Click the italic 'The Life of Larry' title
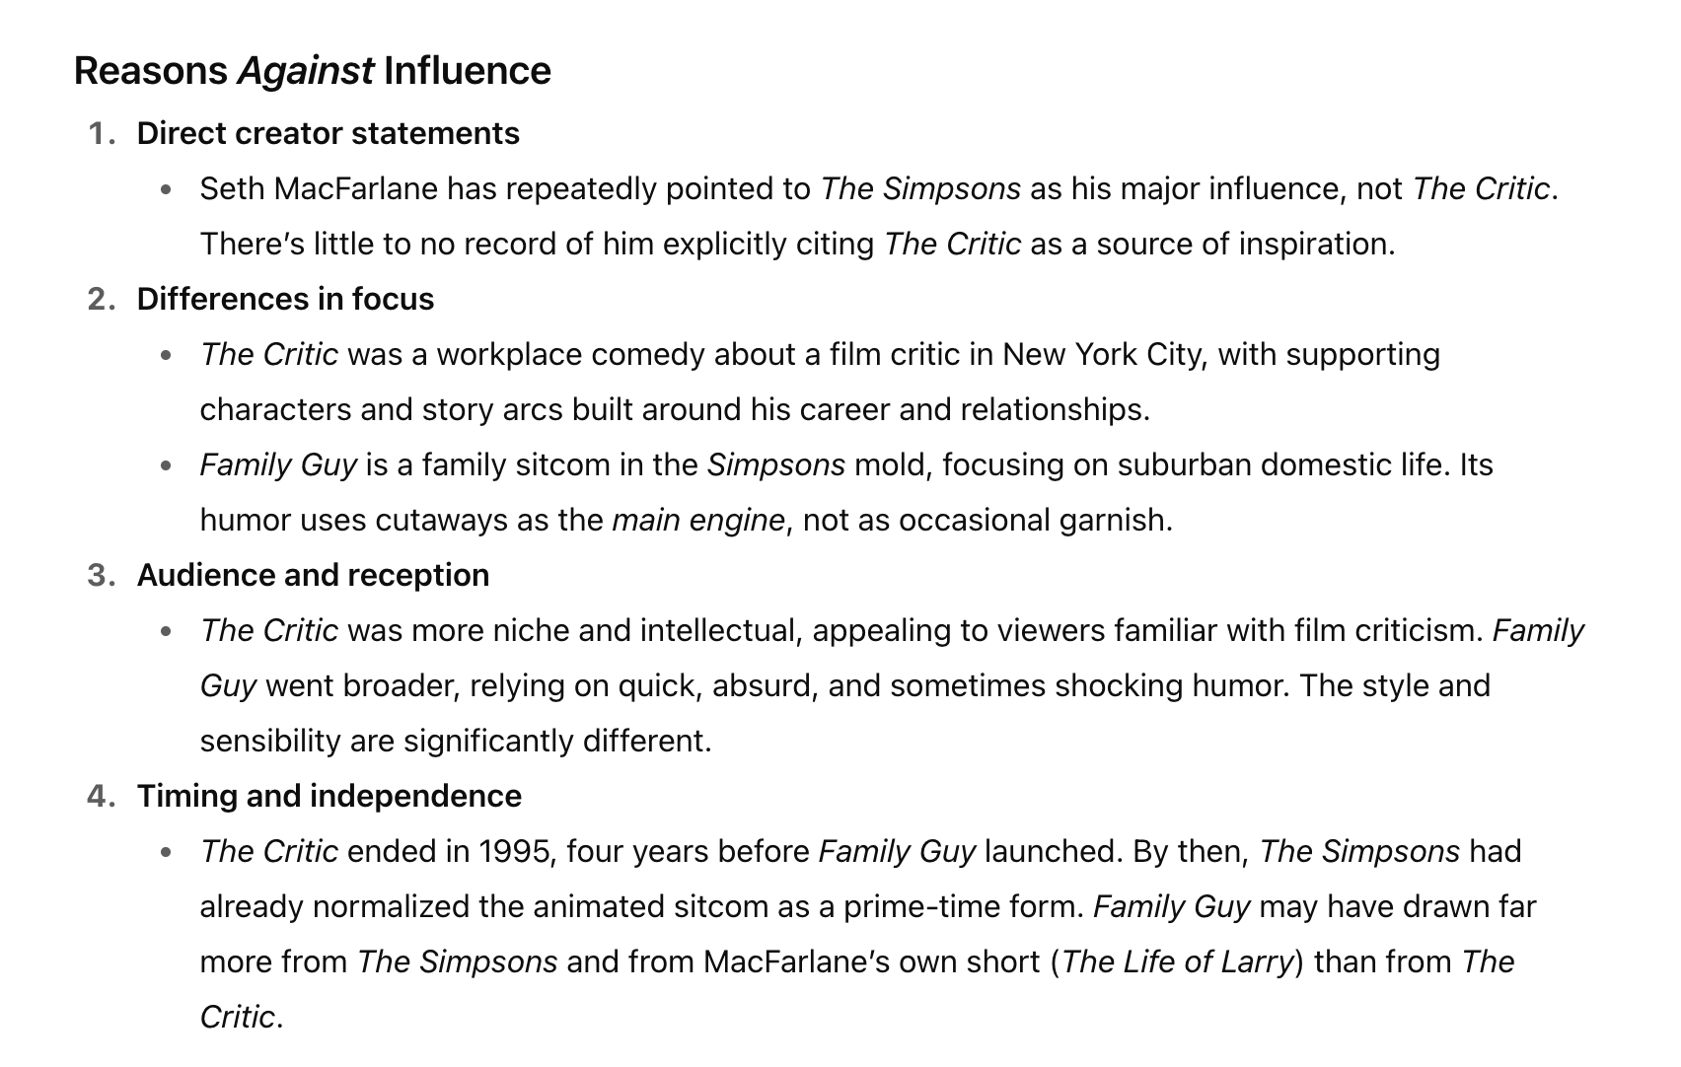Screen dimensions: 1681x1067 [x=1176, y=961]
